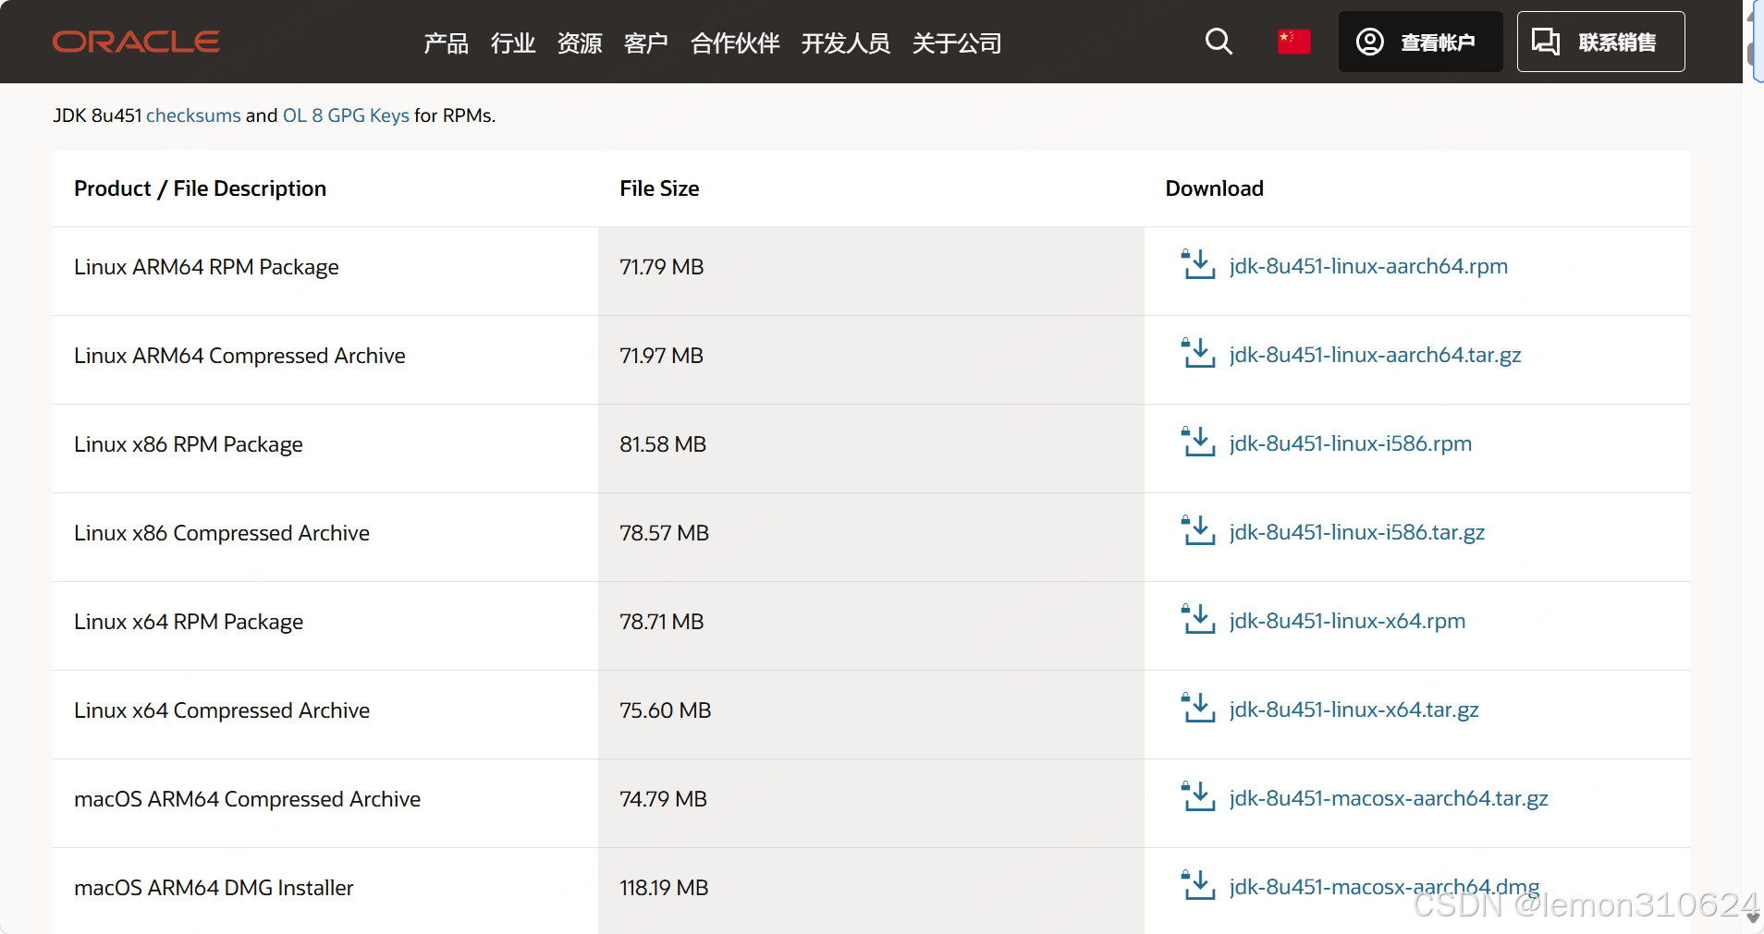Click the 查看帐户 account button
Viewport: 1764px width, 934px height.
click(x=1420, y=42)
